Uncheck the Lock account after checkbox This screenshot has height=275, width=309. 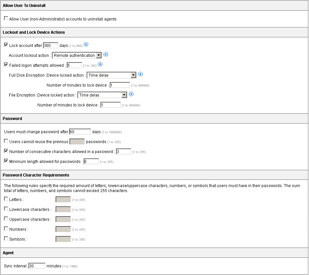pyautogui.click(x=6, y=45)
